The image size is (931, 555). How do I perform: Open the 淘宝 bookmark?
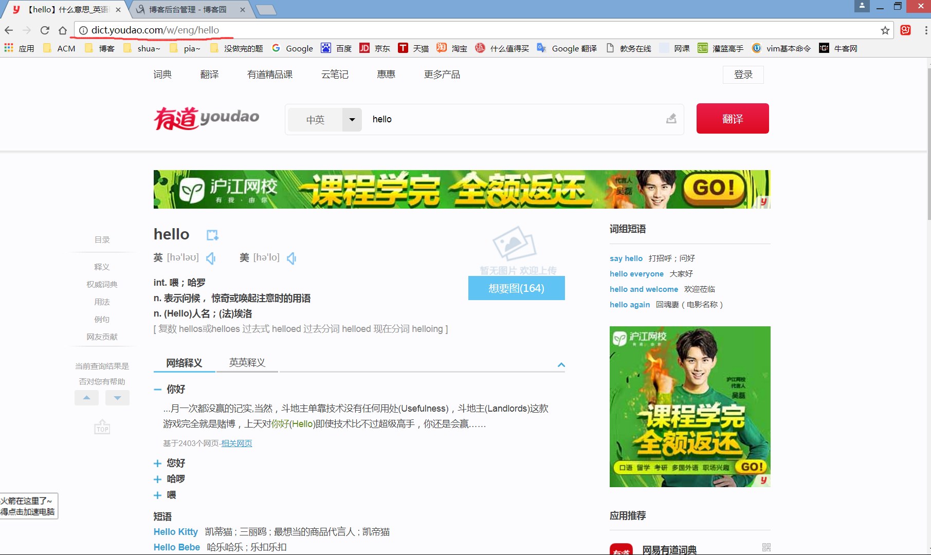(452, 48)
